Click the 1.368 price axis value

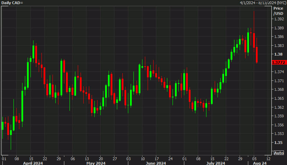click(x=279, y=89)
